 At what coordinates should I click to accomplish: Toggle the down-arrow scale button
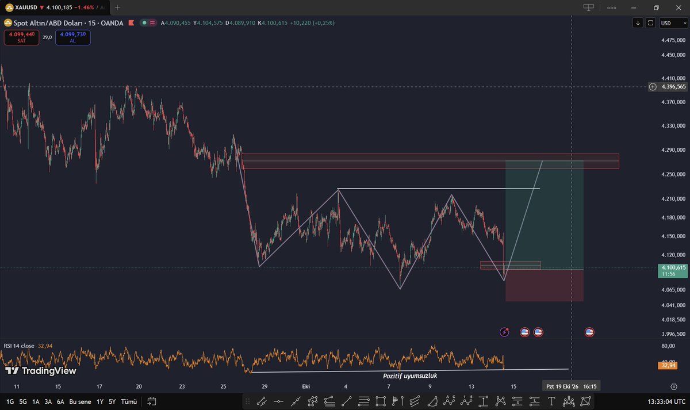click(638, 23)
